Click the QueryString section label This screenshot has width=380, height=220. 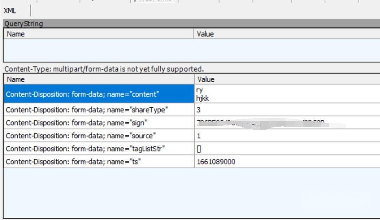24,24
